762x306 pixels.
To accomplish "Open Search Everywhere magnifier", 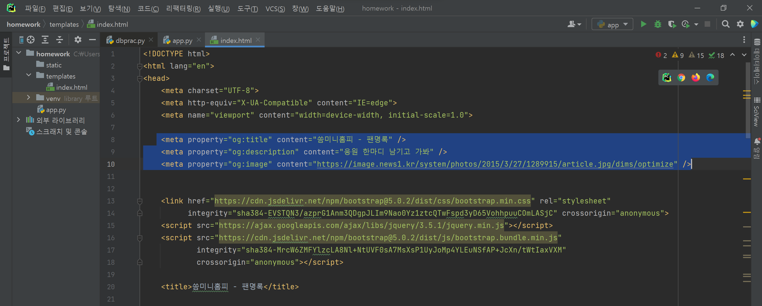I will tap(726, 24).
